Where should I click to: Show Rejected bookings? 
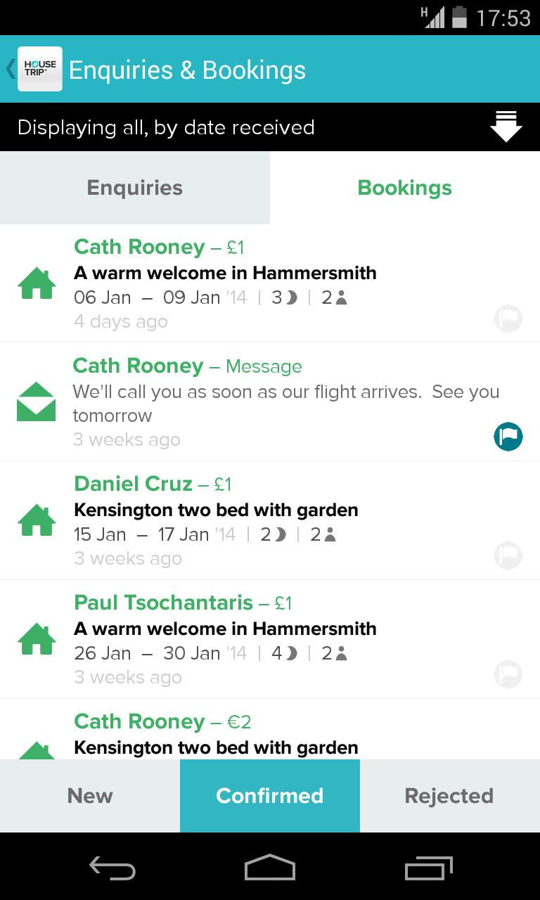pyautogui.click(x=449, y=796)
